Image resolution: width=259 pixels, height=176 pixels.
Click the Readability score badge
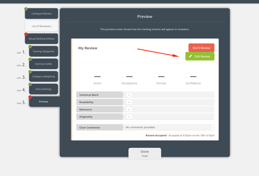coord(129,102)
